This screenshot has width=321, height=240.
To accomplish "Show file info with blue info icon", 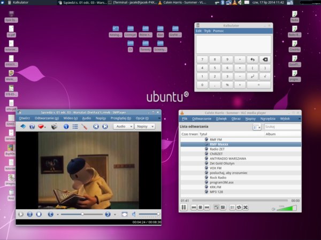I will [x=66, y=126].
